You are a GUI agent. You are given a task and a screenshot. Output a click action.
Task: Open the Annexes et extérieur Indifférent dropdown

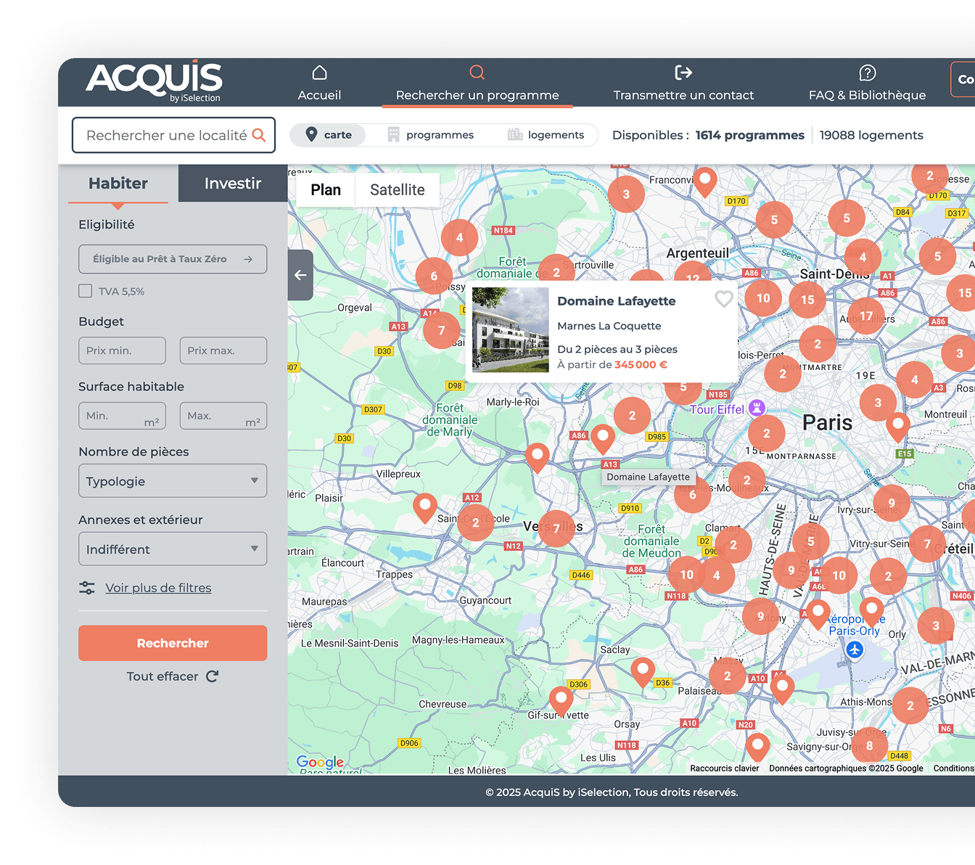click(x=173, y=549)
